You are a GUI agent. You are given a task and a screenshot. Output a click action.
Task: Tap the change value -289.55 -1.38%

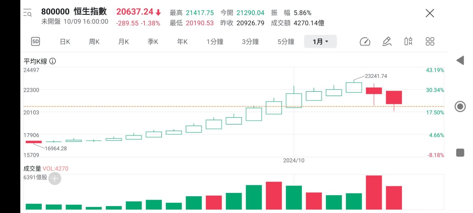[138, 23]
